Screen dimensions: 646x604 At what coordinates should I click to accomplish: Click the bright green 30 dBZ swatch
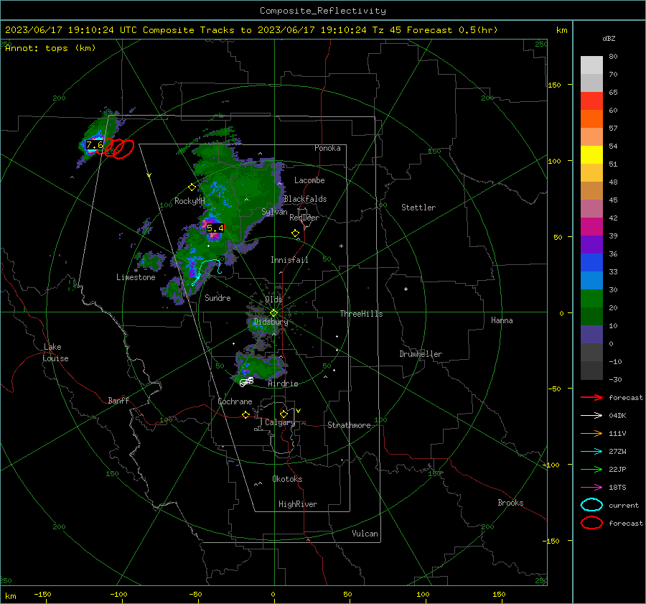coord(591,298)
